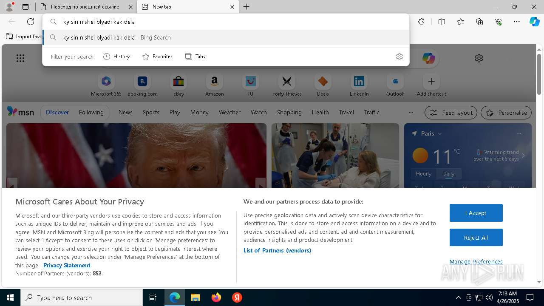Open the Deals shortcut

[323, 85]
